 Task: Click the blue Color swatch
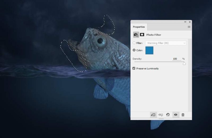point(149,50)
